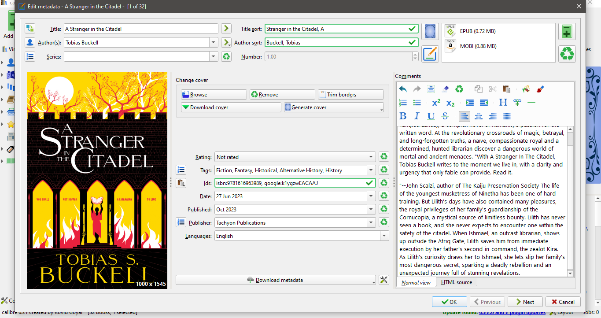This screenshot has height=318, width=601.
Task: Toggle strikethrough formatting in comments
Action: tap(445, 116)
